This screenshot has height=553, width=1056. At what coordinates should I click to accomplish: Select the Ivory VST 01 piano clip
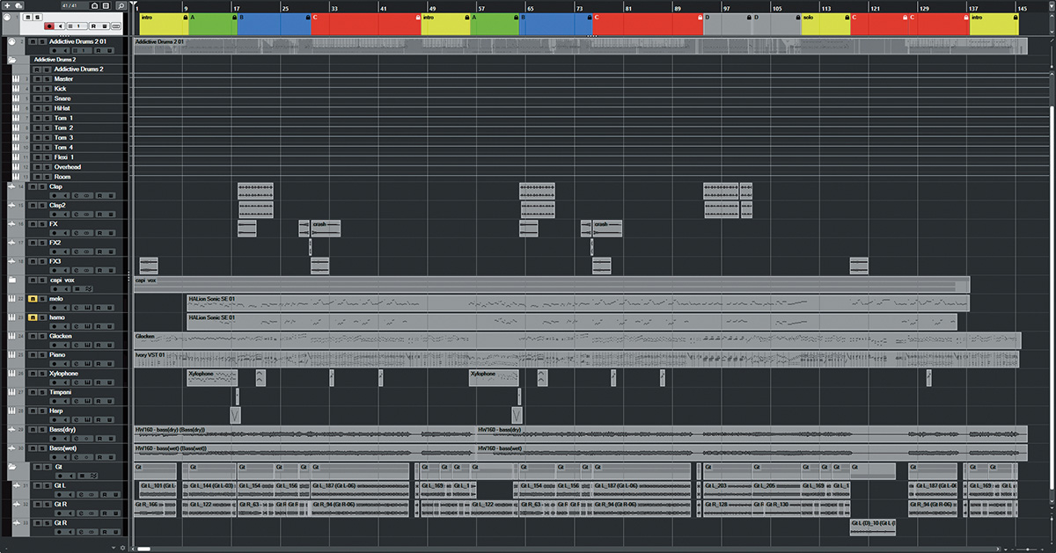pyautogui.click(x=577, y=359)
